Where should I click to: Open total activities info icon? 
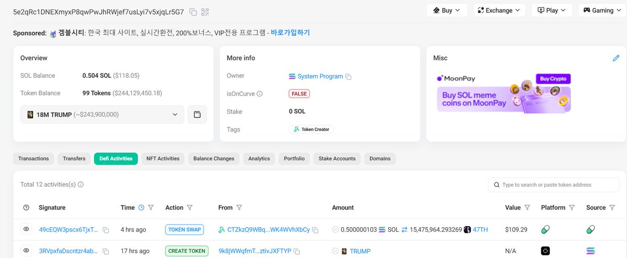80,185
